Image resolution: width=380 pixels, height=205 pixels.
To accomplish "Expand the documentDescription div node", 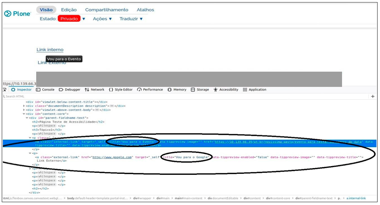I will [x=24, y=106].
